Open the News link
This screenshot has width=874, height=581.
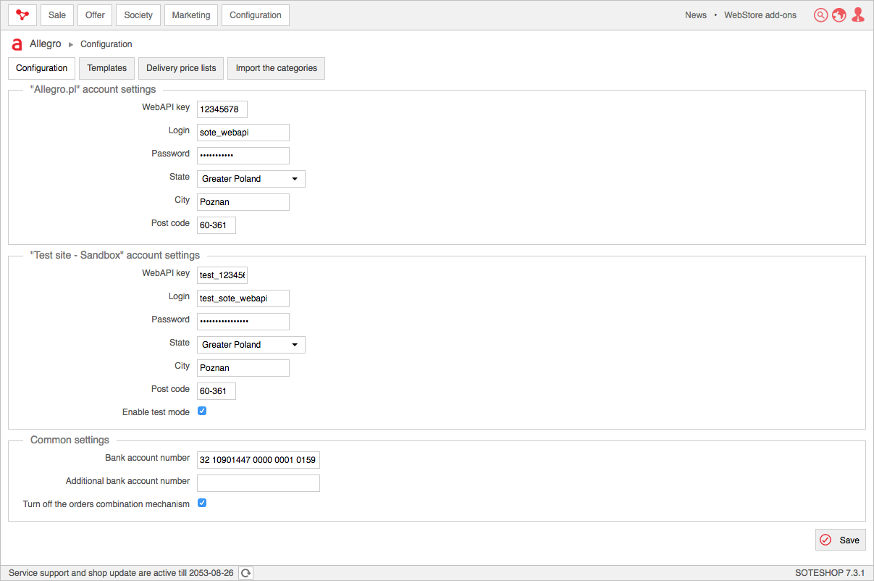pos(696,15)
